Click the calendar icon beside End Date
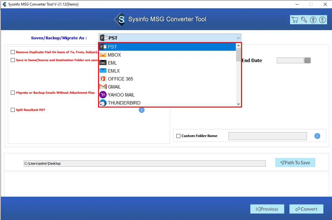The width and height of the screenshot is (332, 220). point(307,61)
